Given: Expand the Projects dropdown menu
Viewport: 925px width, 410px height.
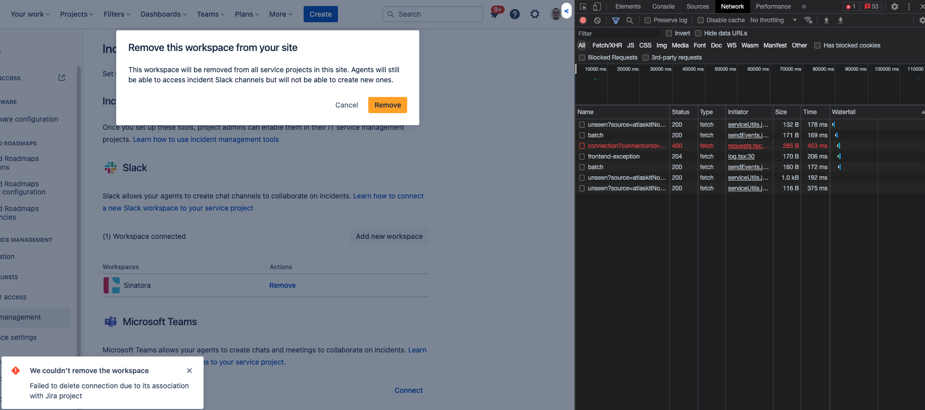Looking at the screenshot, I should [77, 14].
